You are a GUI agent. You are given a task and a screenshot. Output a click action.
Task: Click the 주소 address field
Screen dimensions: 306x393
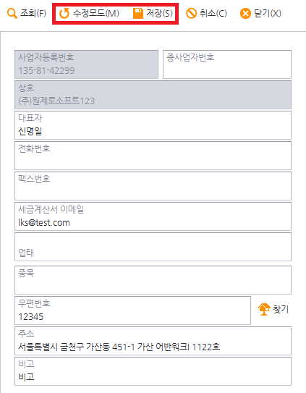[153, 341]
